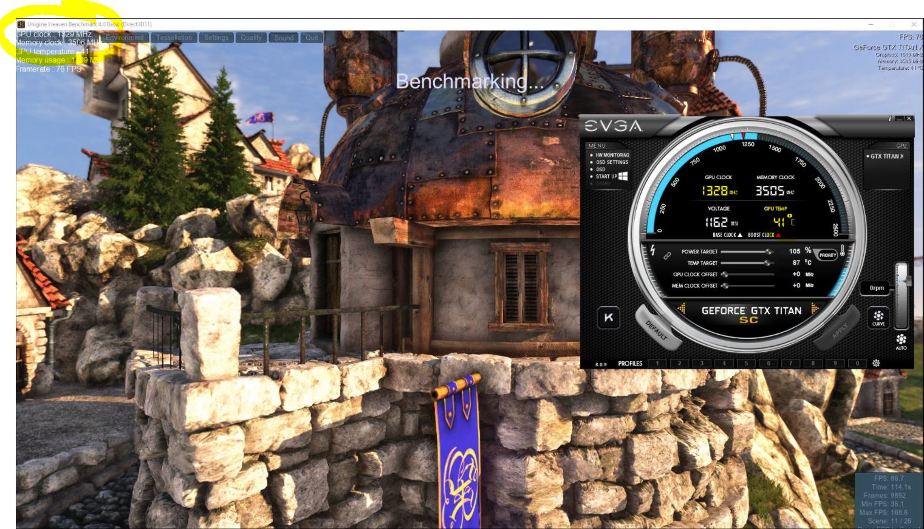
Task: Open Settings menu in Heaven
Action: pos(216,38)
